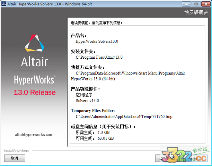Viewport: 212px width, 166px height.
Task: Click the 预安装摘要 panel title
Action: click(x=196, y=12)
